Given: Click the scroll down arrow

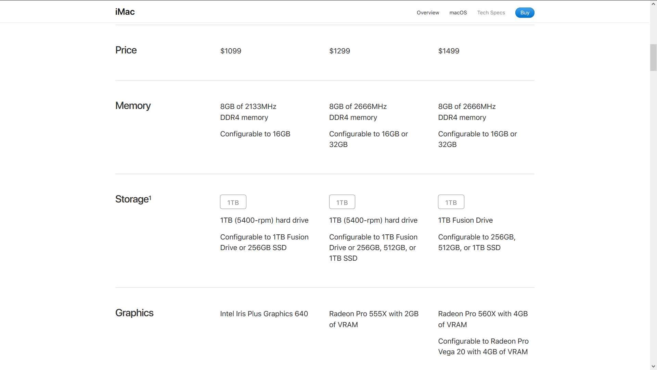Looking at the screenshot, I should click(x=654, y=367).
